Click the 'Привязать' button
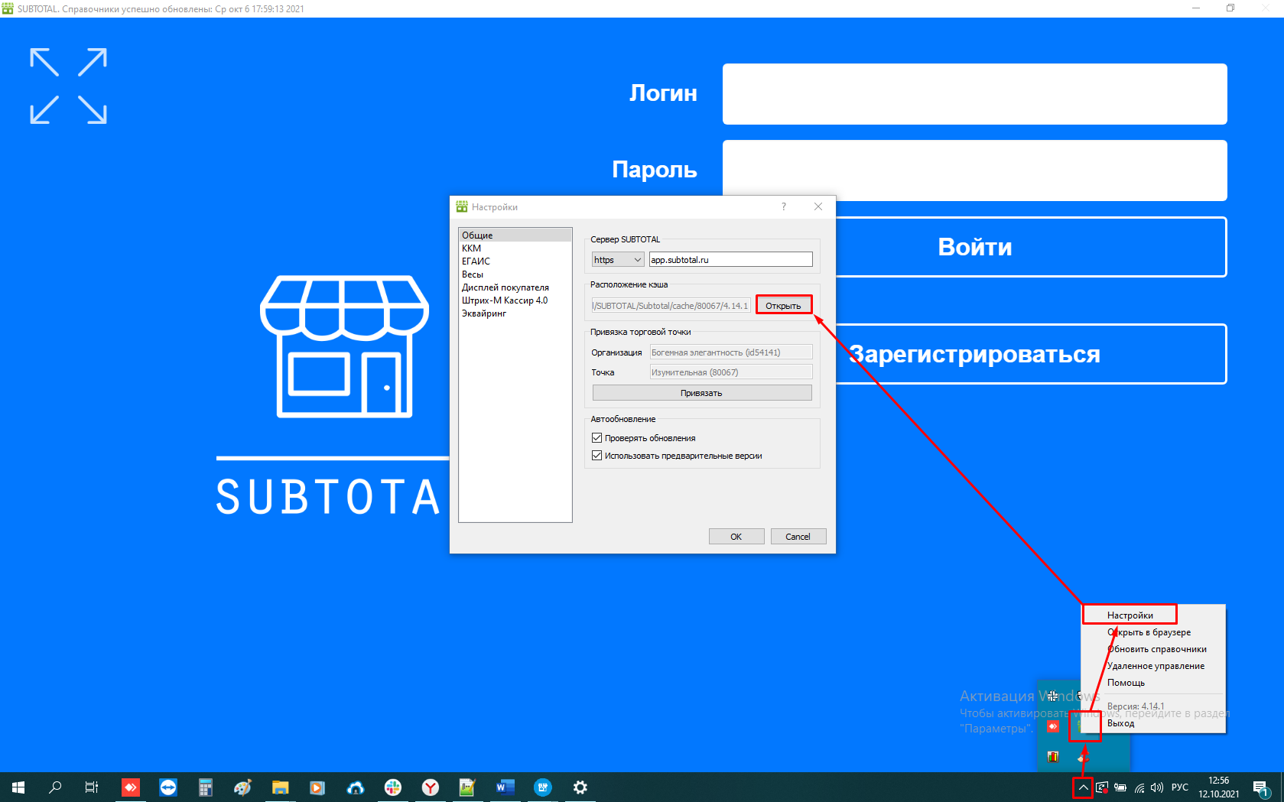Image resolution: width=1284 pixels, height=802 pixels. [x=702, y=393]
